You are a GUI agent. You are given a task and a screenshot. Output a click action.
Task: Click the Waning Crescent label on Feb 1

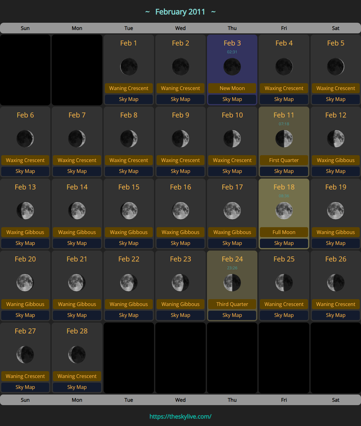coord(129,88)
